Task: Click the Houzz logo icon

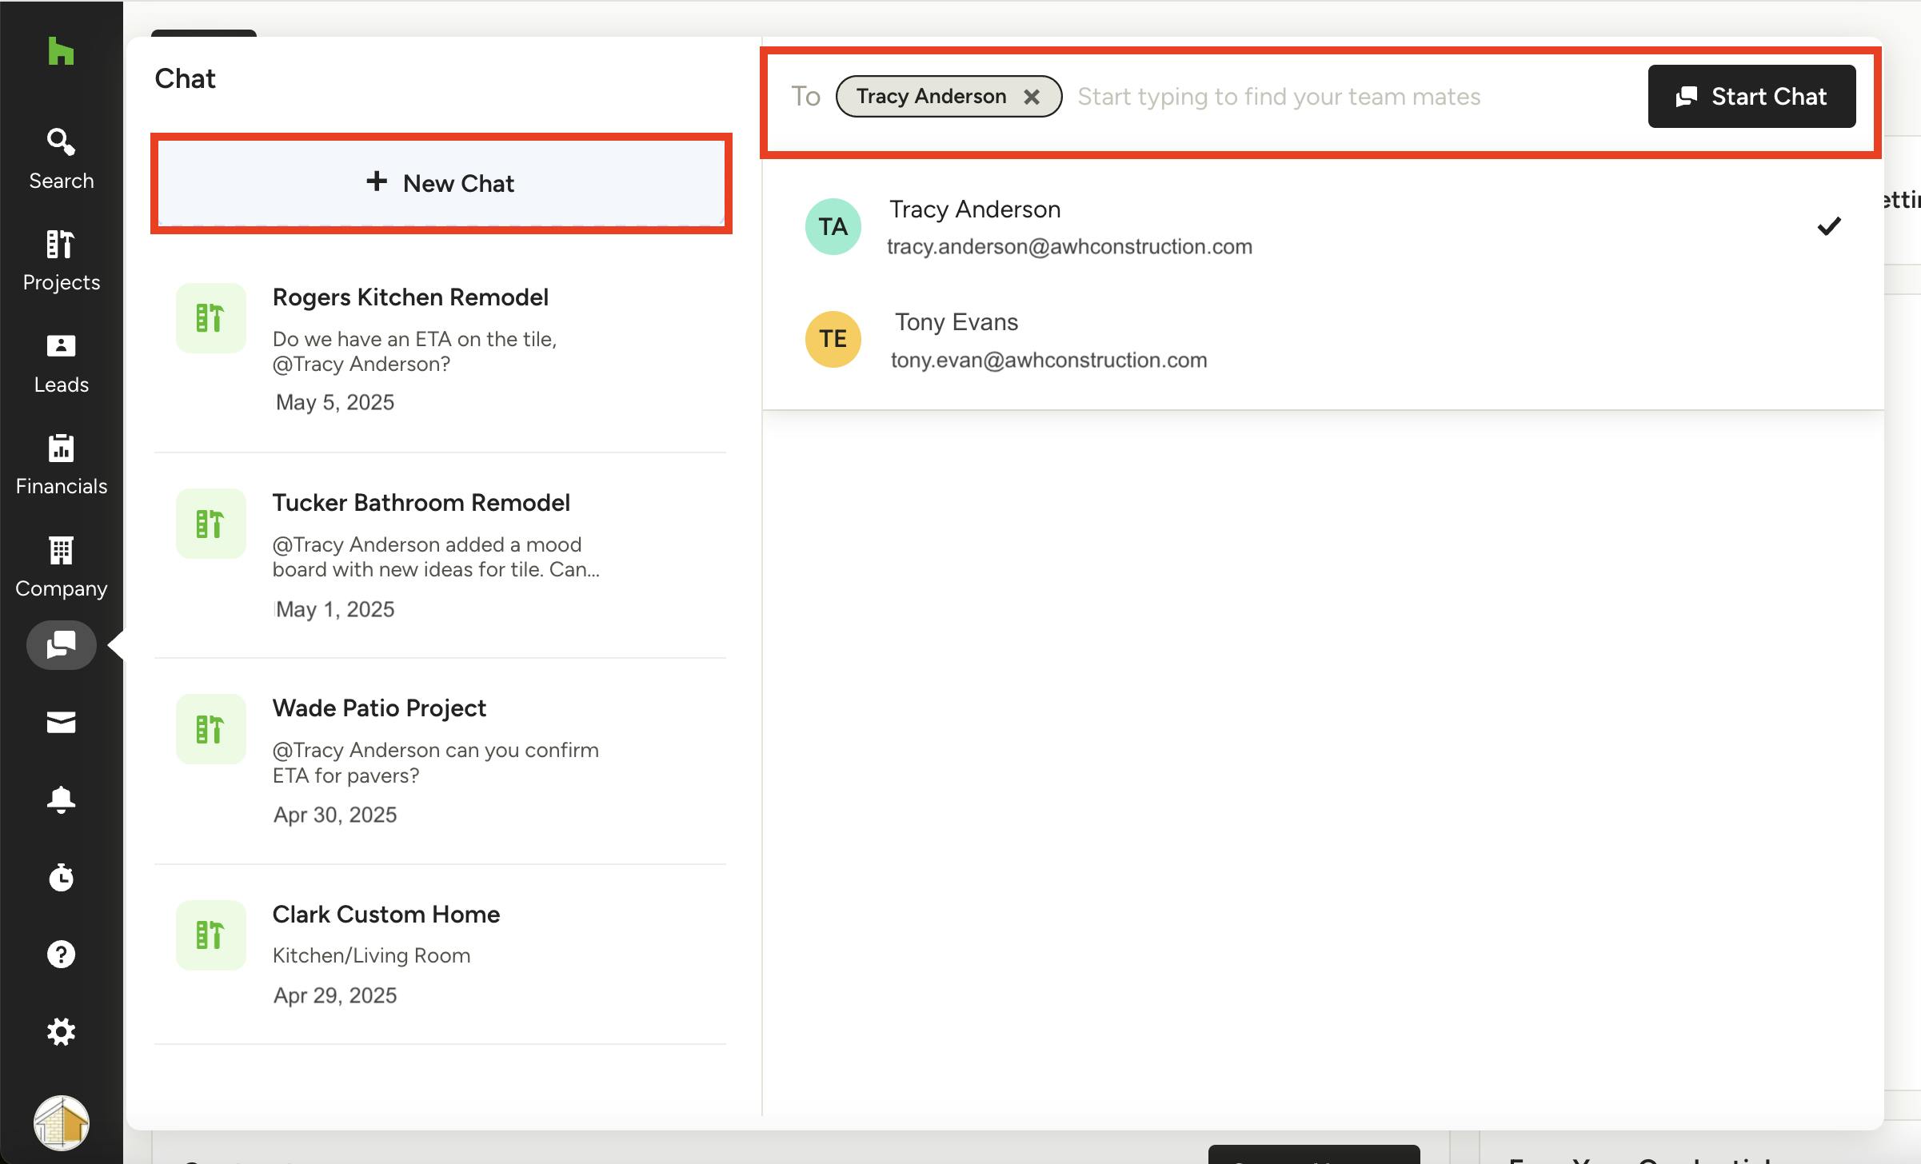Action: 61,51
